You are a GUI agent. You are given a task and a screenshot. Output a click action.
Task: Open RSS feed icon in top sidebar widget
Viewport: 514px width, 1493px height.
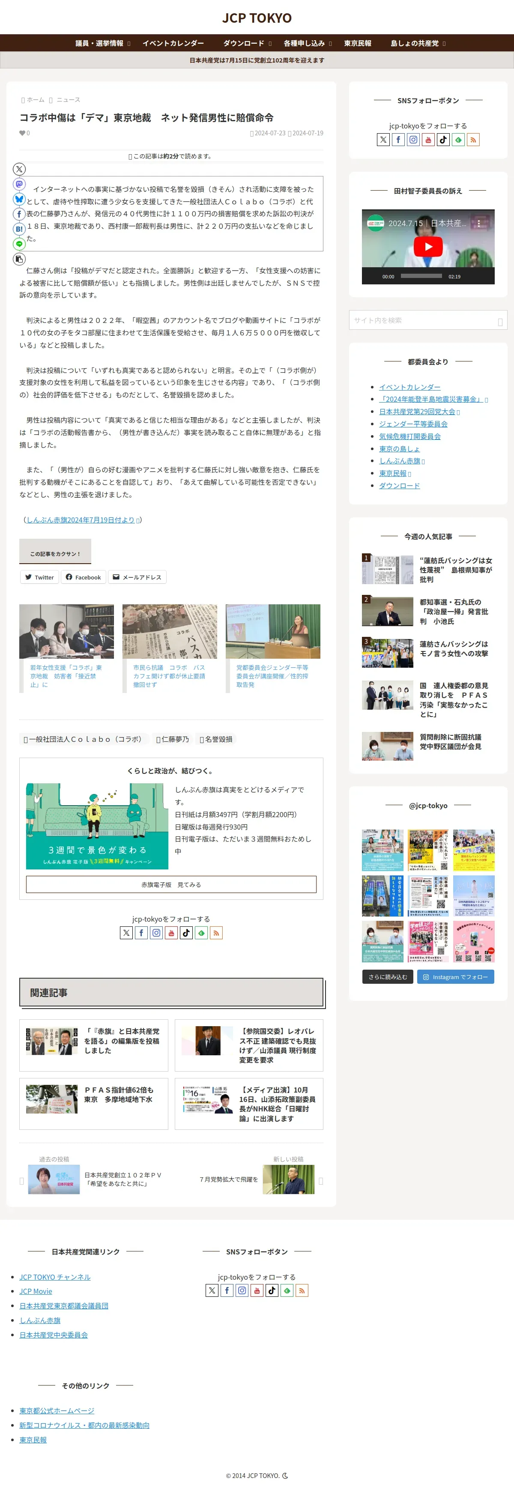point(473,140)
